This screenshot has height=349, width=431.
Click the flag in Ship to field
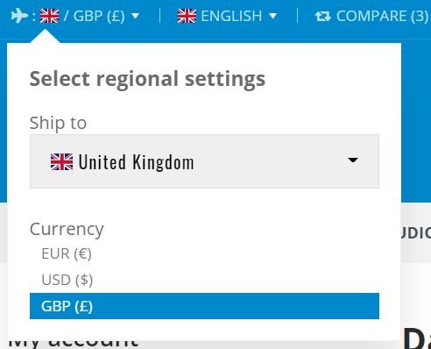click(61, 161)
